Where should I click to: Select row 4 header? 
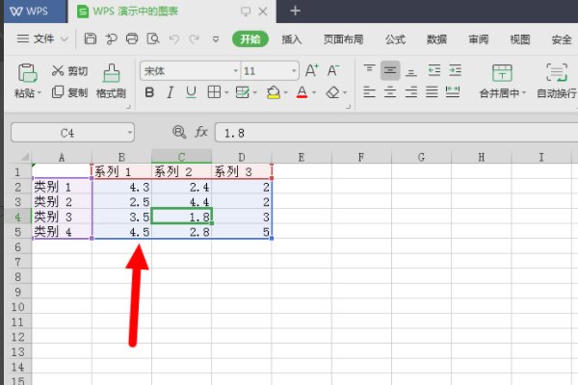pos(17,217)
